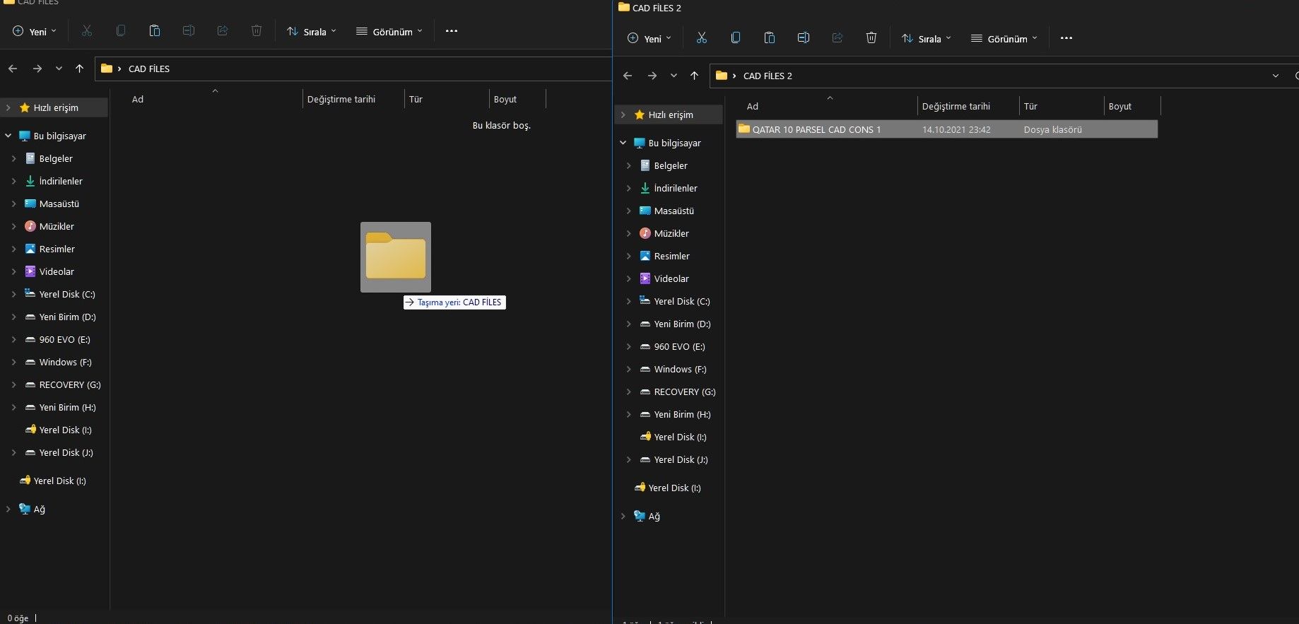Click the Cut icon in CAD FİLES 2 toolbar
The height and width of the screenshot is (624, 1299).
701,38
